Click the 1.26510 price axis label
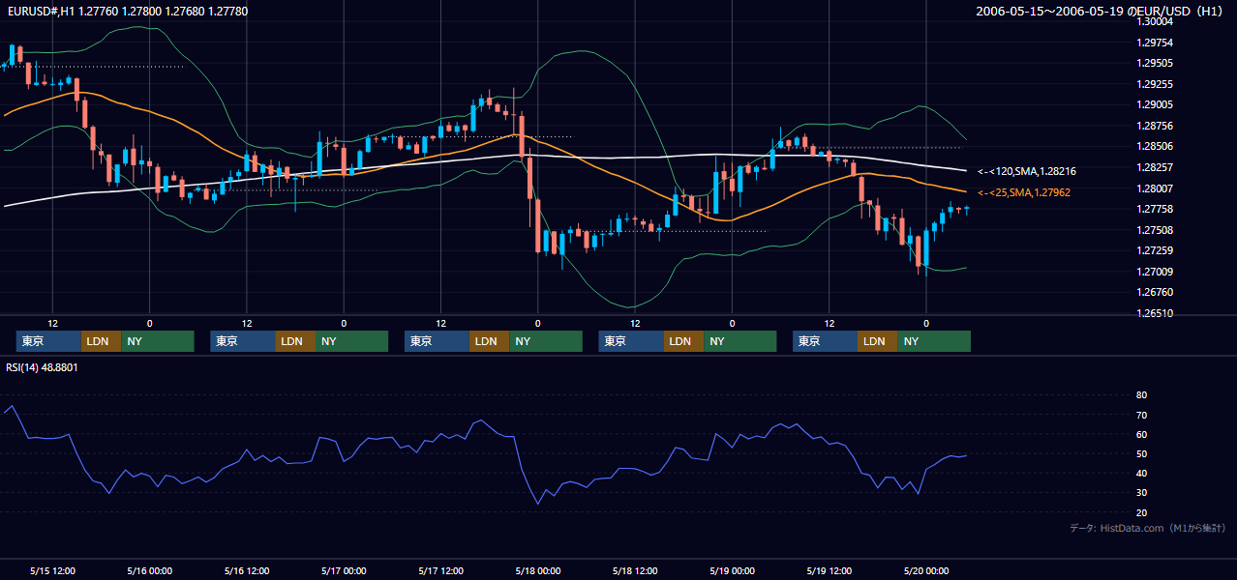The height and width of the screenshot is (580, 1237). tap(1154, 313)
